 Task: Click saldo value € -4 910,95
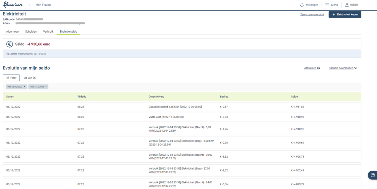click(297, 129)
